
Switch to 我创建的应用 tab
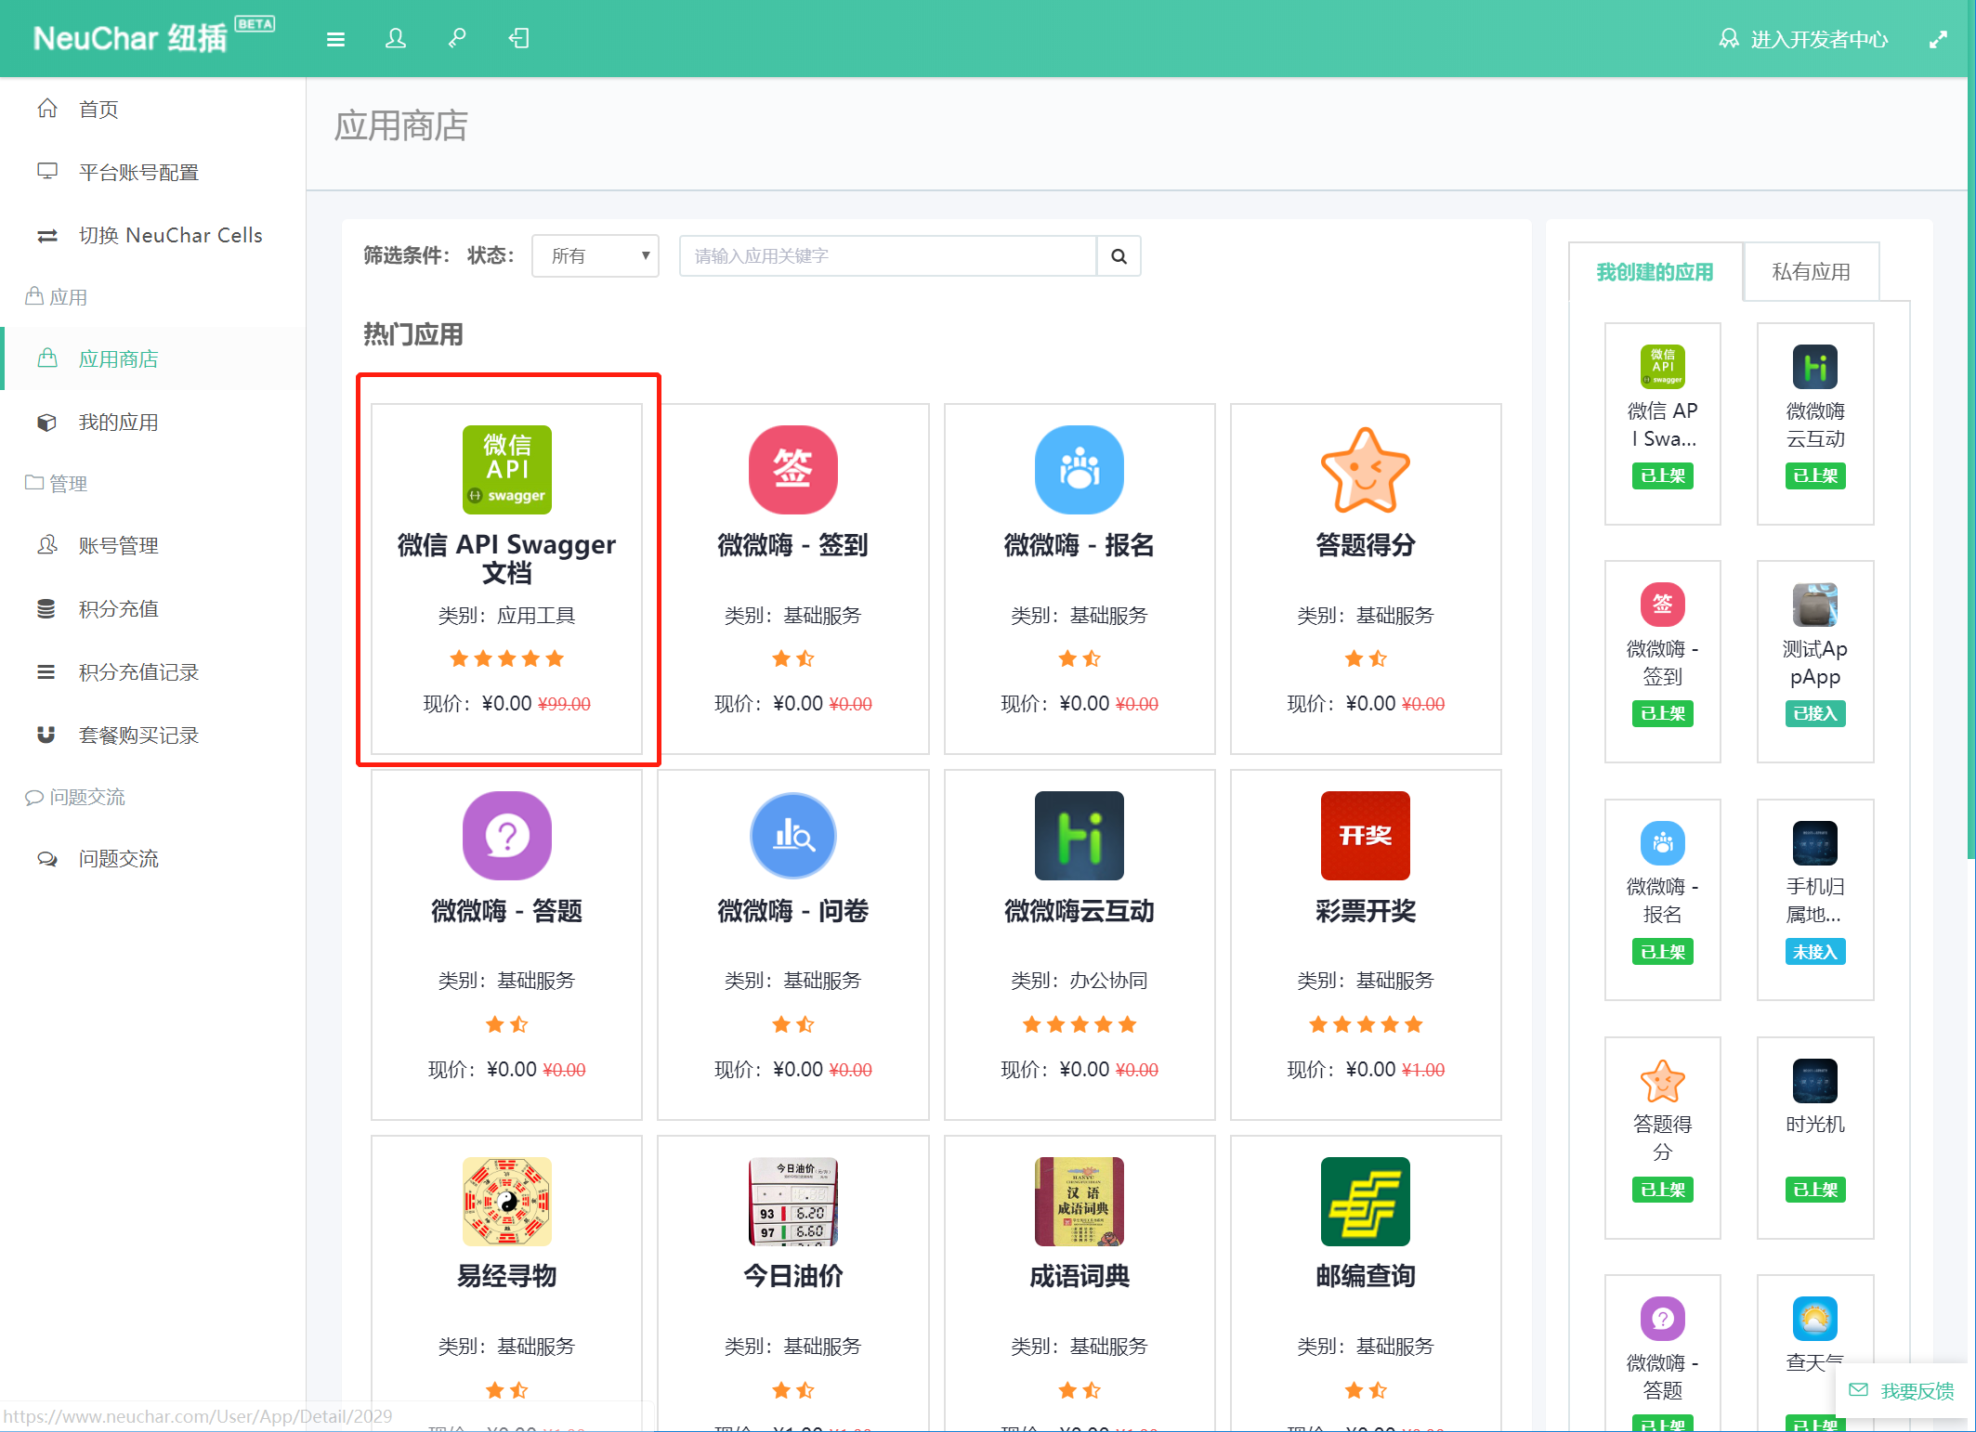1655,272
